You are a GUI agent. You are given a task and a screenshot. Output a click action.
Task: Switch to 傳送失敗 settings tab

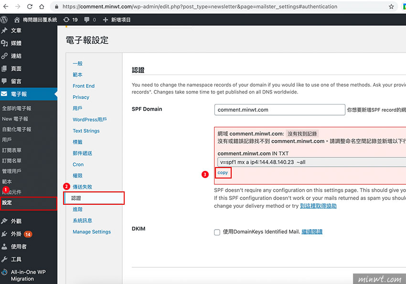pos(83,187)
